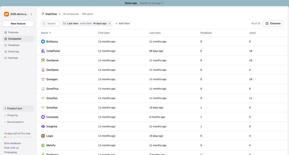Sort by Feedback column

tap(206, 33)
